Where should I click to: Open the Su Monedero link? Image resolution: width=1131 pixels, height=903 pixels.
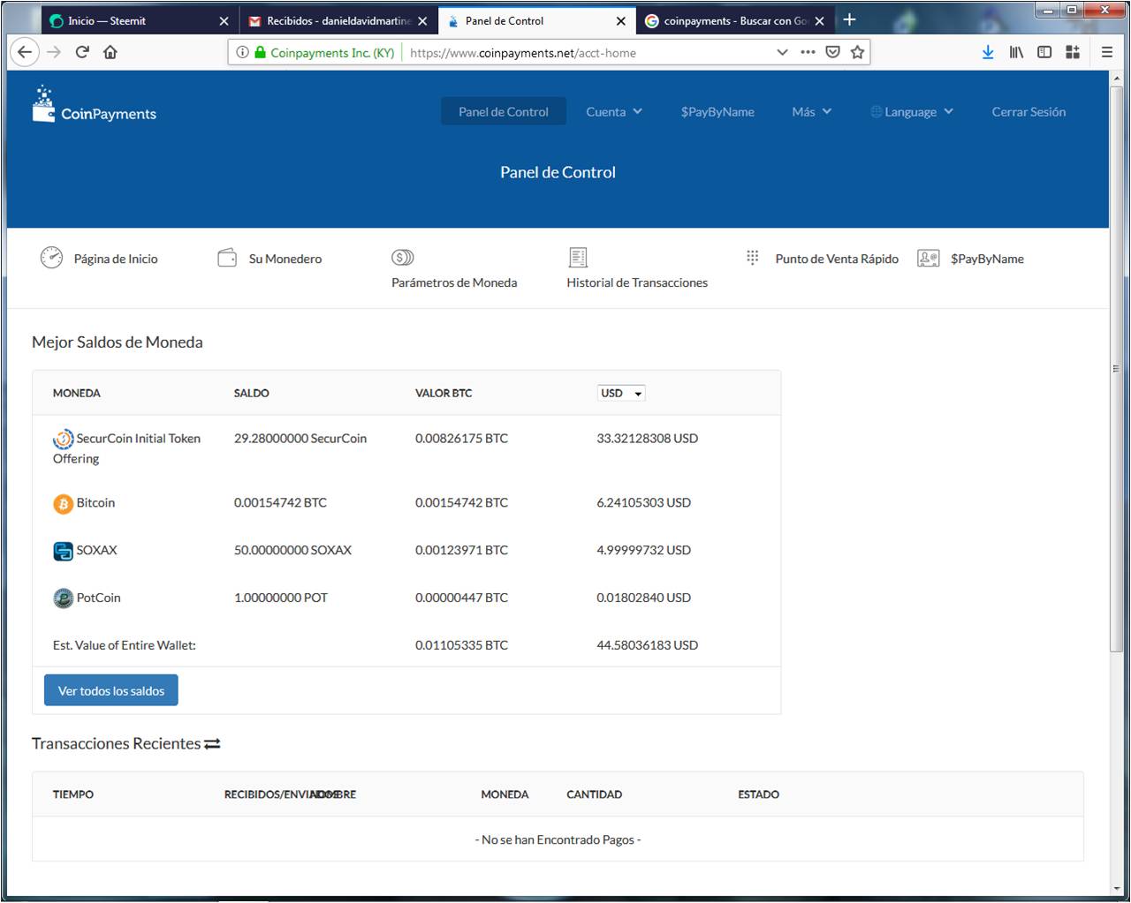coord(285,259)
